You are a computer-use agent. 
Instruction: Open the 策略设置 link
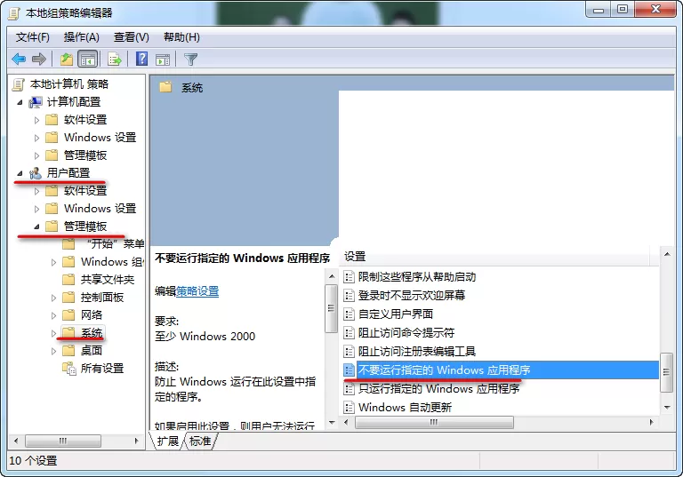197,291
